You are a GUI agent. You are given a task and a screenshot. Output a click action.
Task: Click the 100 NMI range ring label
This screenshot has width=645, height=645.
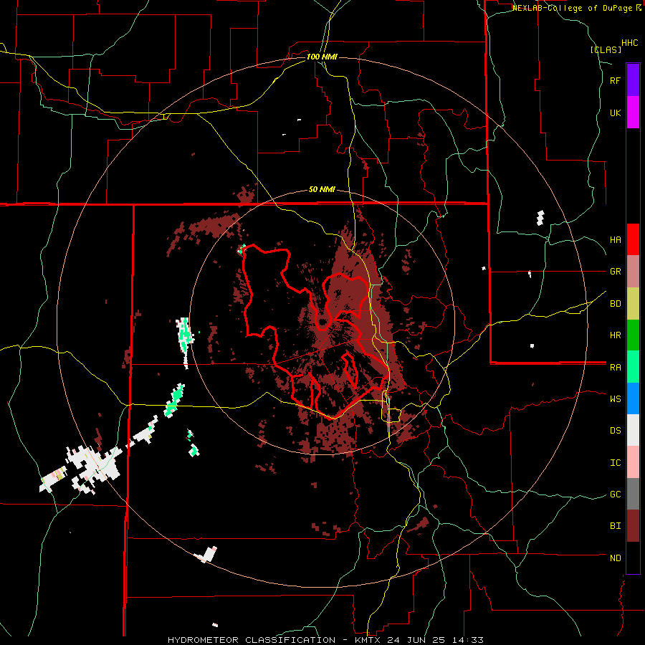(x=322, y=57)
